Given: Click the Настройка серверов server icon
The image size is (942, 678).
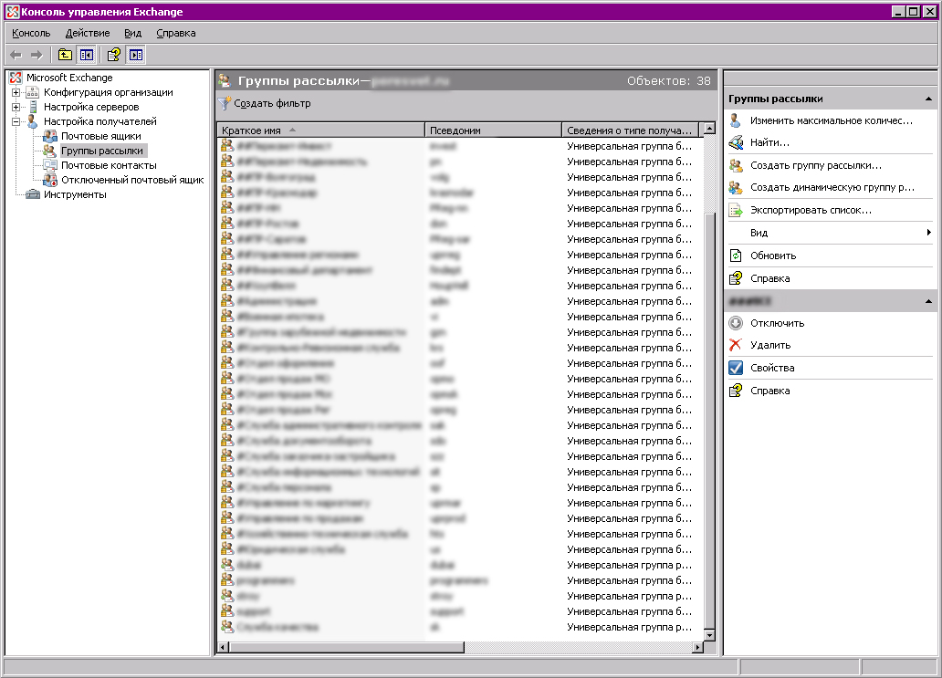Looking at the screenshot, I should [33, 107].
